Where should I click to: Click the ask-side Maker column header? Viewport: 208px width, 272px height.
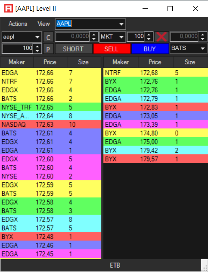(x=121, y=62)
